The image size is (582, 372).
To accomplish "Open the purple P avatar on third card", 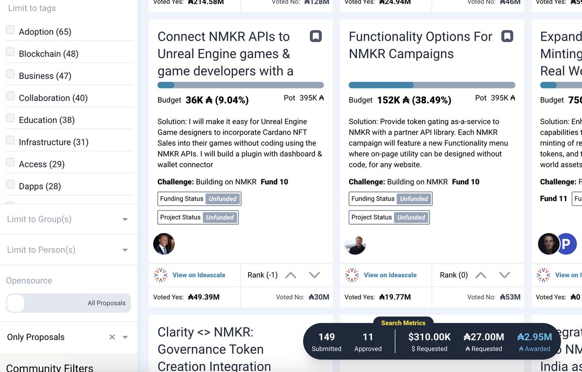I will pos(566,244).
